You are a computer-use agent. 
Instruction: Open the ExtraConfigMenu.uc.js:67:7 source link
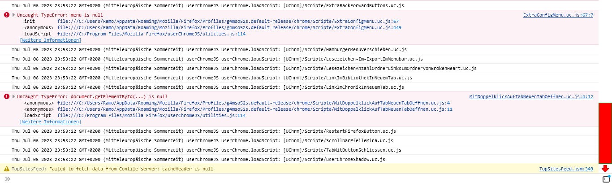click(558, 15)
